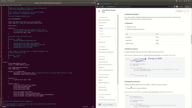Expand the UI section in sidebar

coord(115,40)
